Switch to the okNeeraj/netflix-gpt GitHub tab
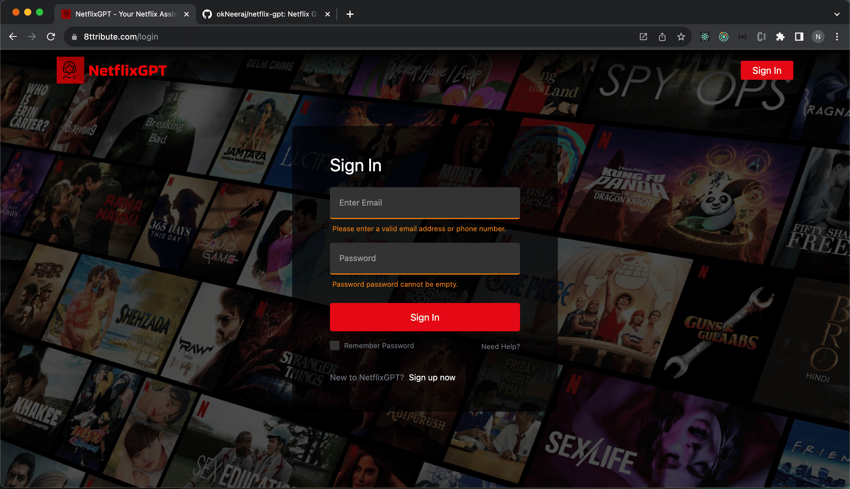 pyautogui.click(x=265, y=14)
